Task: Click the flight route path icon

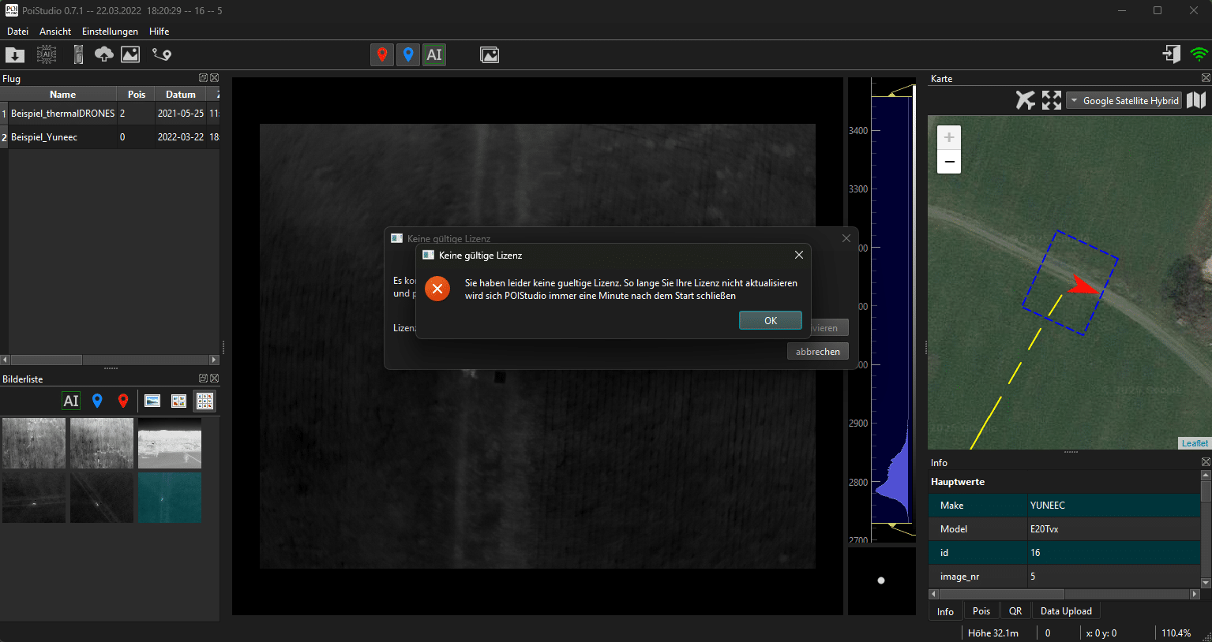Action: tap(162, 54)
